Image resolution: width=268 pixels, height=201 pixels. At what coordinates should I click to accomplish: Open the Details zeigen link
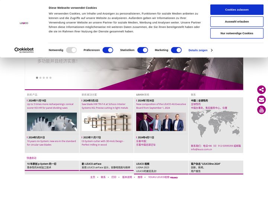point(198,50)
